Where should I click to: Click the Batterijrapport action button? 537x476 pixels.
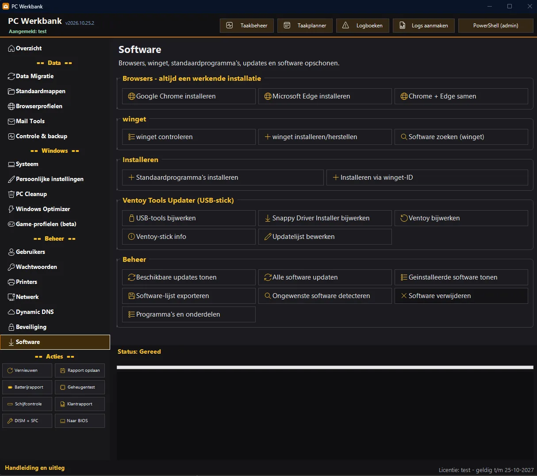[27, 387]
